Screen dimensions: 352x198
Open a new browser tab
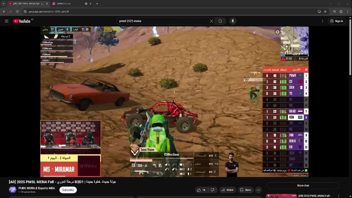(x=97, y=4)
